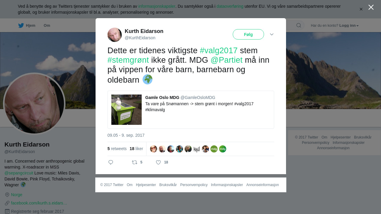Like the tweet with the heart icon
Image resolution: width=381 pixels, height=214 pixels.
(x=158, y=162)
